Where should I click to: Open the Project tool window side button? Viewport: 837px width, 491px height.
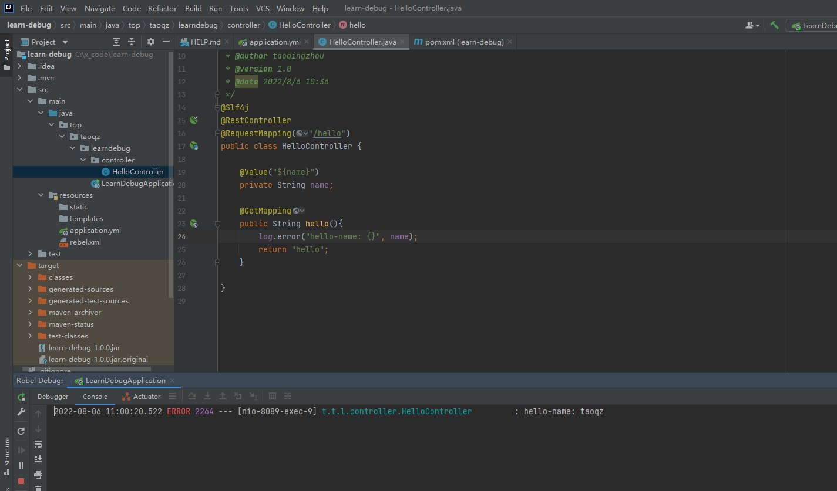pos(6,55)
